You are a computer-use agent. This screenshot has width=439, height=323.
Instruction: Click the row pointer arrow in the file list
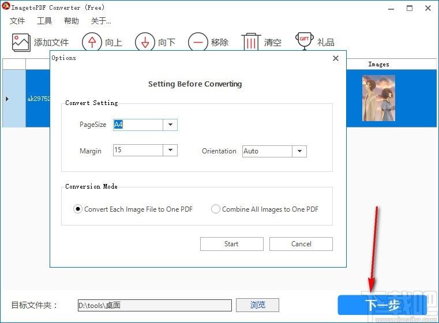(x=7, y=99)
